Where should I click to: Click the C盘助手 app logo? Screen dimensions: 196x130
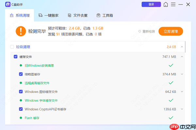click(8, 5)
